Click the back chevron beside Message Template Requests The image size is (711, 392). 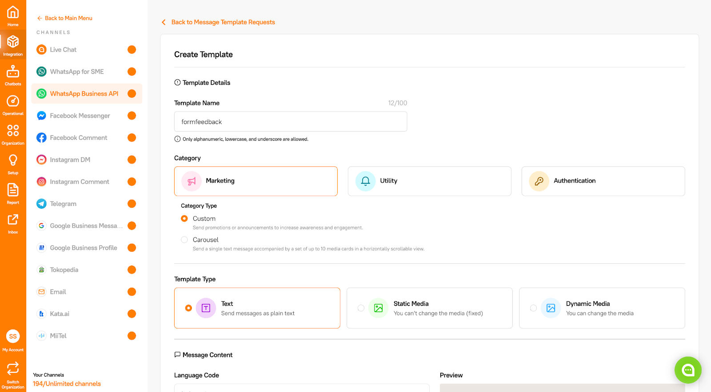point(164,22)
